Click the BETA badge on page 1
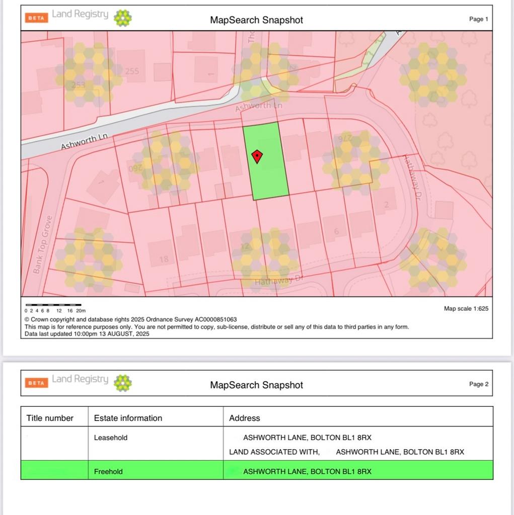Screen dimensions: 514x515 tap(36, 18)
